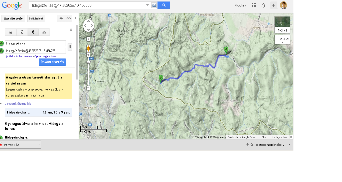342x182 pixels.
Task: Select the public transit bus icon
Action: (22, 32)
